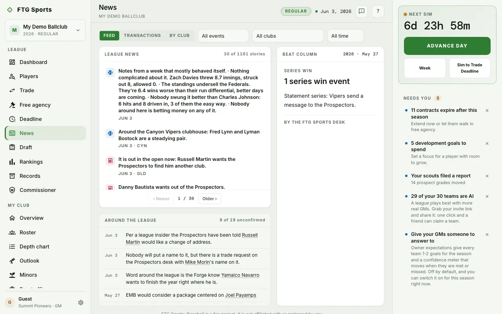Click the Sim to Trade Deadline button
The image size is (502, 314).
pyautogui.click(x=470, y=68)
